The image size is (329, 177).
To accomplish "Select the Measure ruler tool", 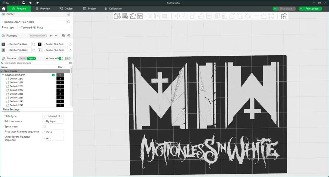I will [256, 16].
